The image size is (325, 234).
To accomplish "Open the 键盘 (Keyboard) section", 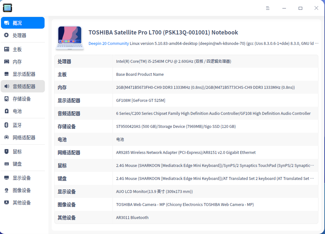I will (x=15, y=164).
